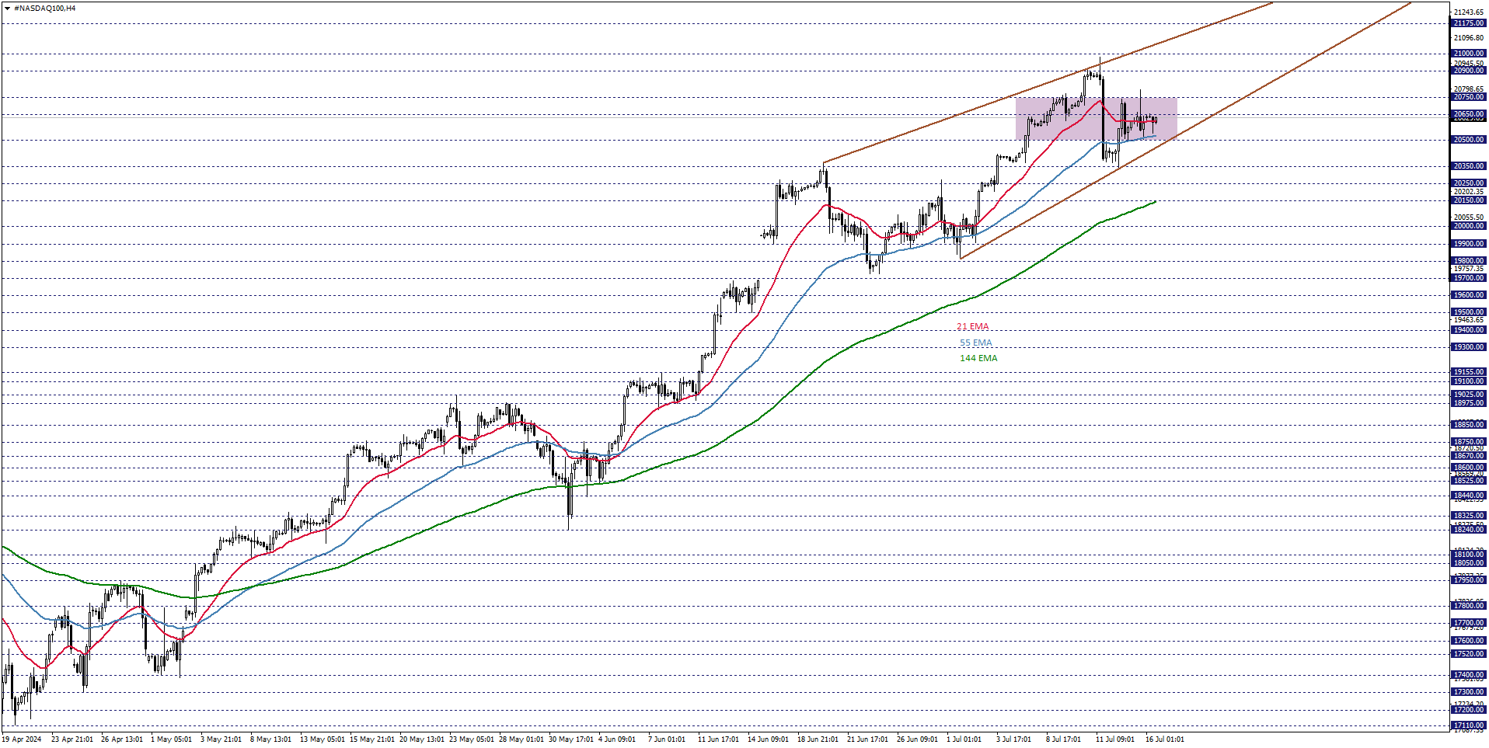Click the 18750.00 price level label
The image size is (1489, 748).
[x=1469, y=442]
